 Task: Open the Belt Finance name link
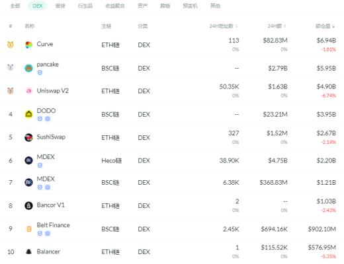53,225
